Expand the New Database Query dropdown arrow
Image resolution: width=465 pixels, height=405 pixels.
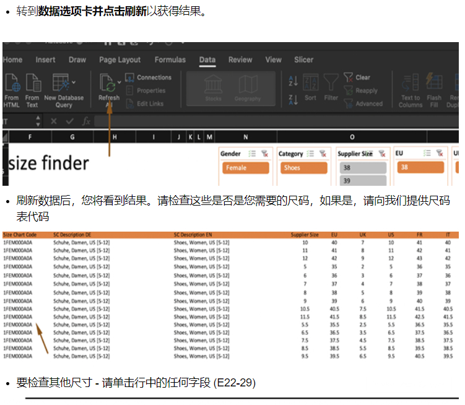[74, 81]
